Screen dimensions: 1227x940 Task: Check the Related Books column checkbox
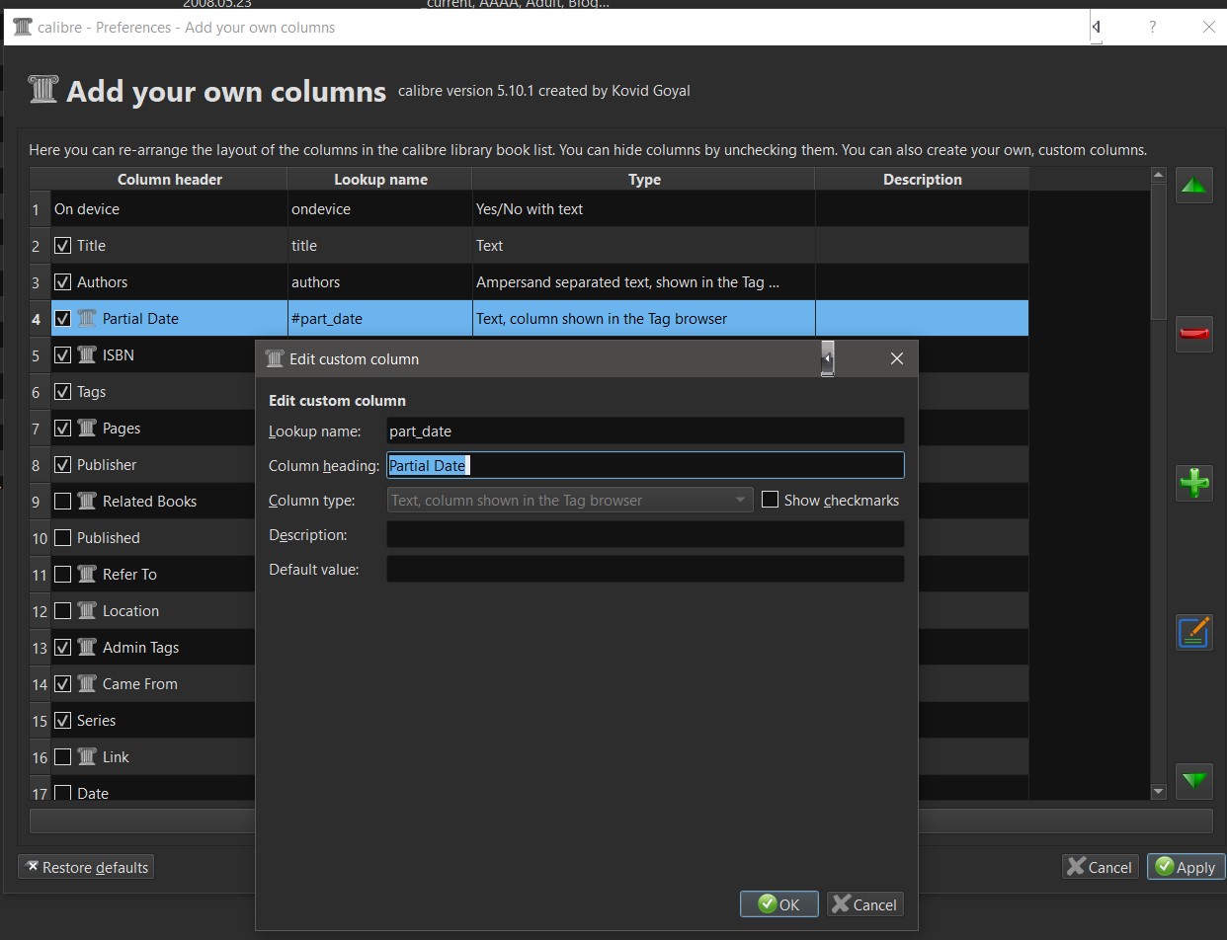point(62,502)
